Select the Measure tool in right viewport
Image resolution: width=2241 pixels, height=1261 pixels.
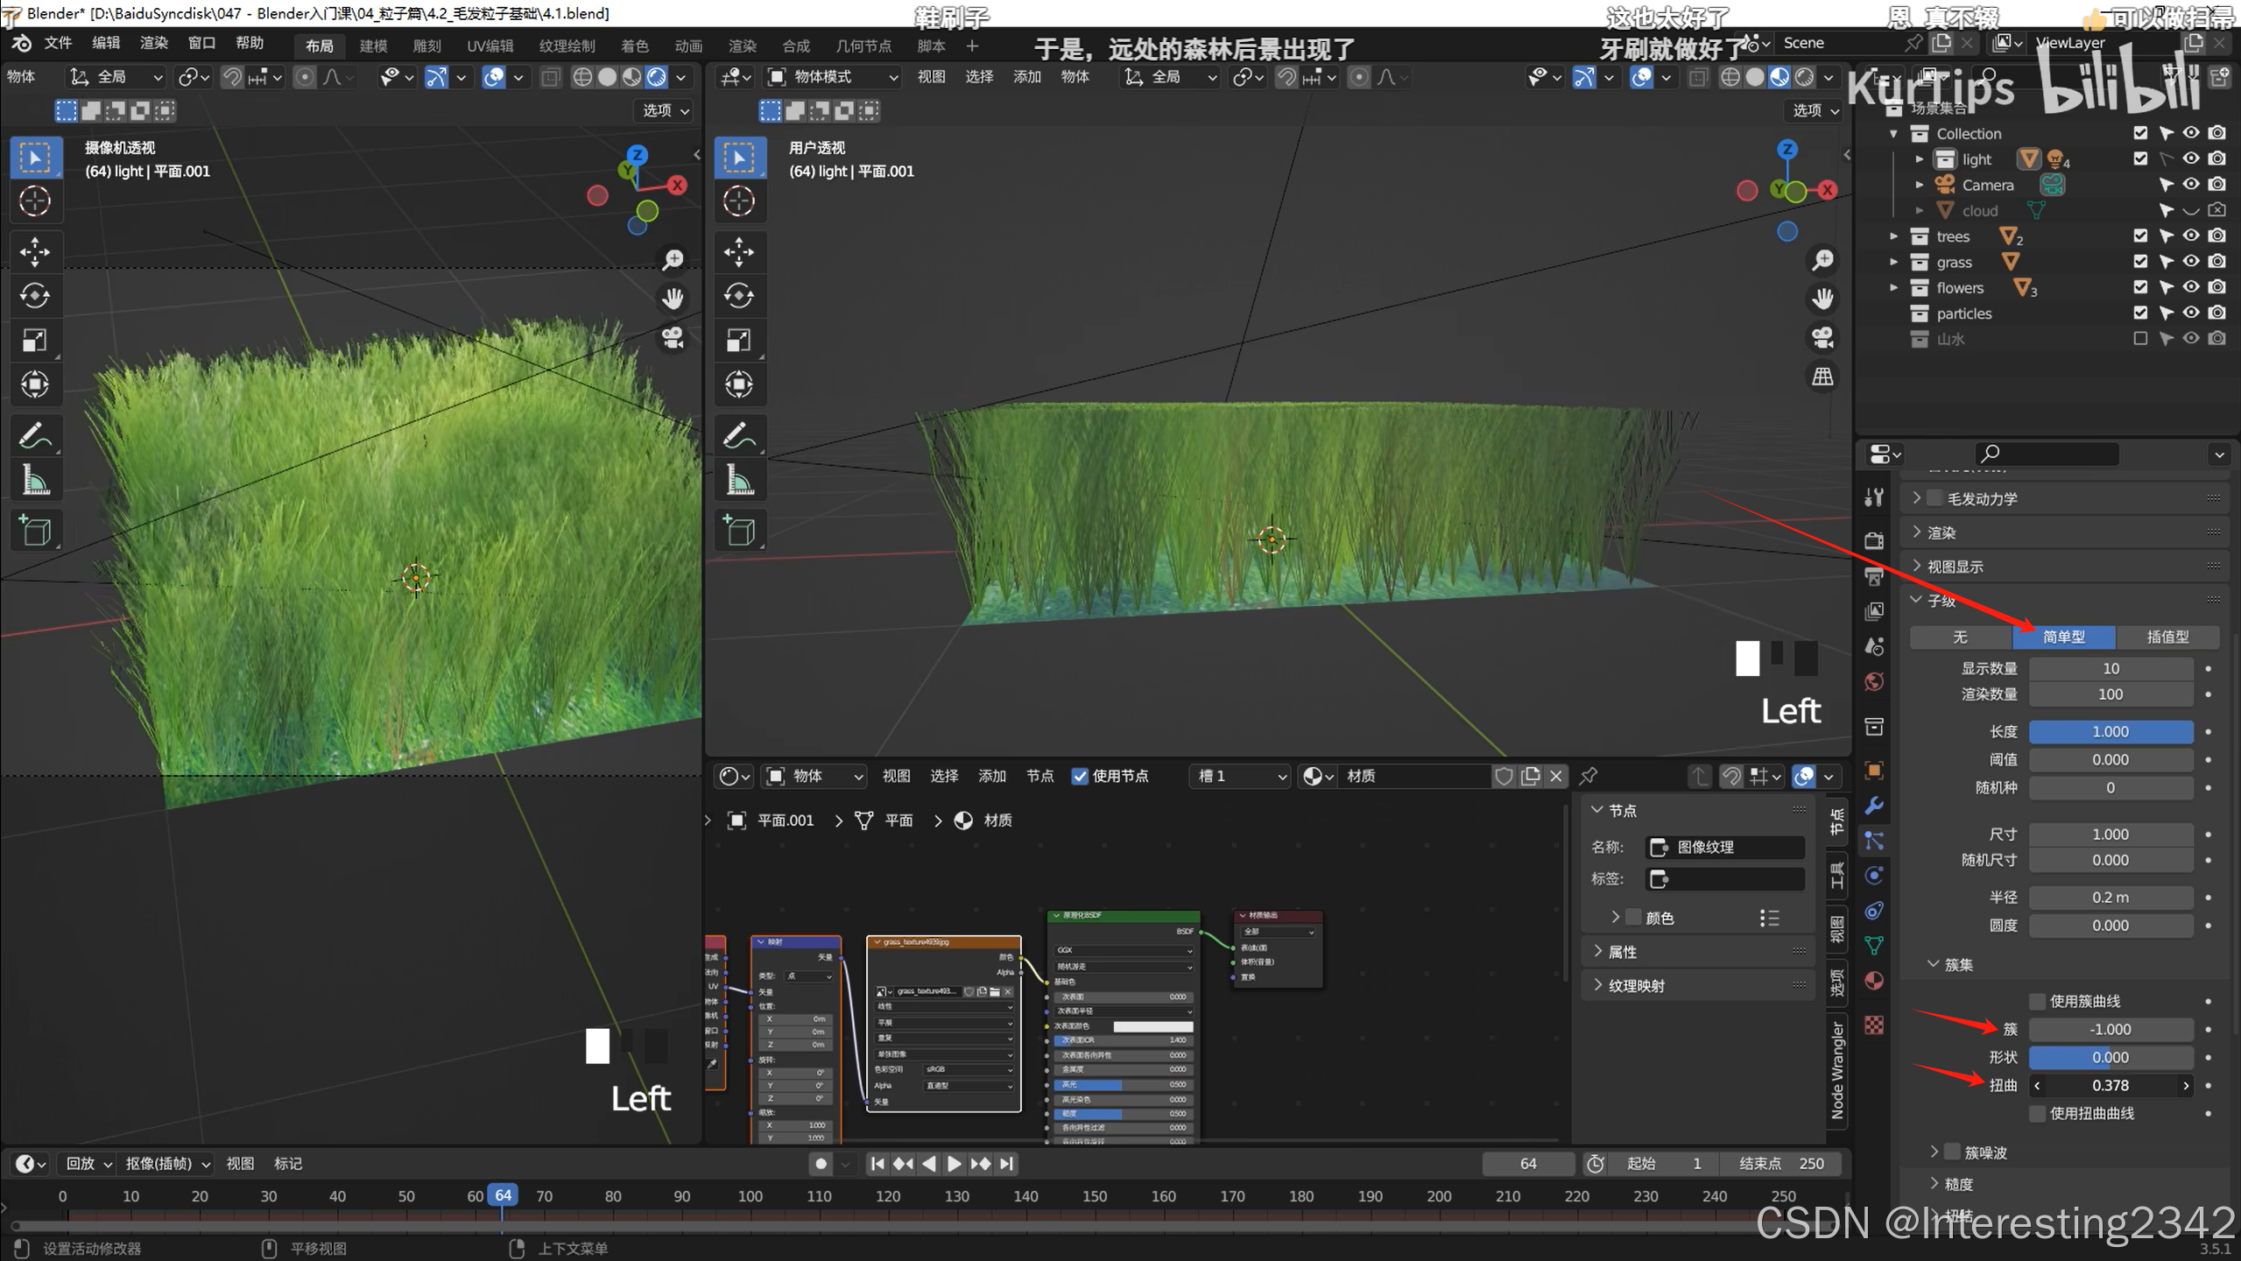pyautogui.click(x=738, y=481)
